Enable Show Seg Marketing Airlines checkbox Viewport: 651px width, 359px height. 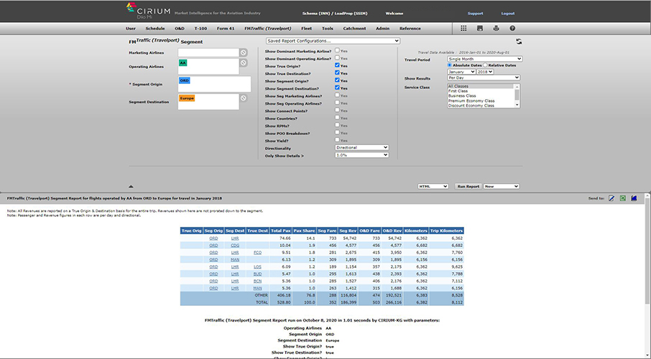coord(337,95)
